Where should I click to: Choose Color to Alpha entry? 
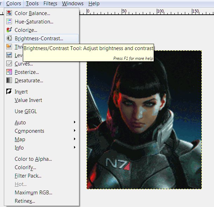[x=33, y=159]
